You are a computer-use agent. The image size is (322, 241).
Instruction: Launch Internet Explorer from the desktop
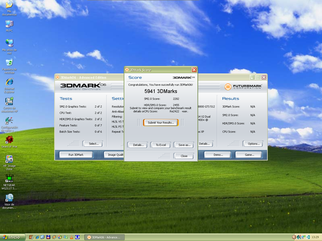click(x=8, y=82)
